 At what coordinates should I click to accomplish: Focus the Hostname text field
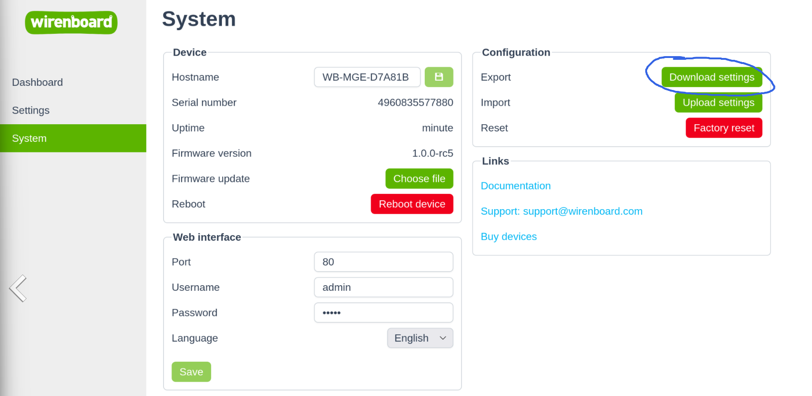point(367,77)
